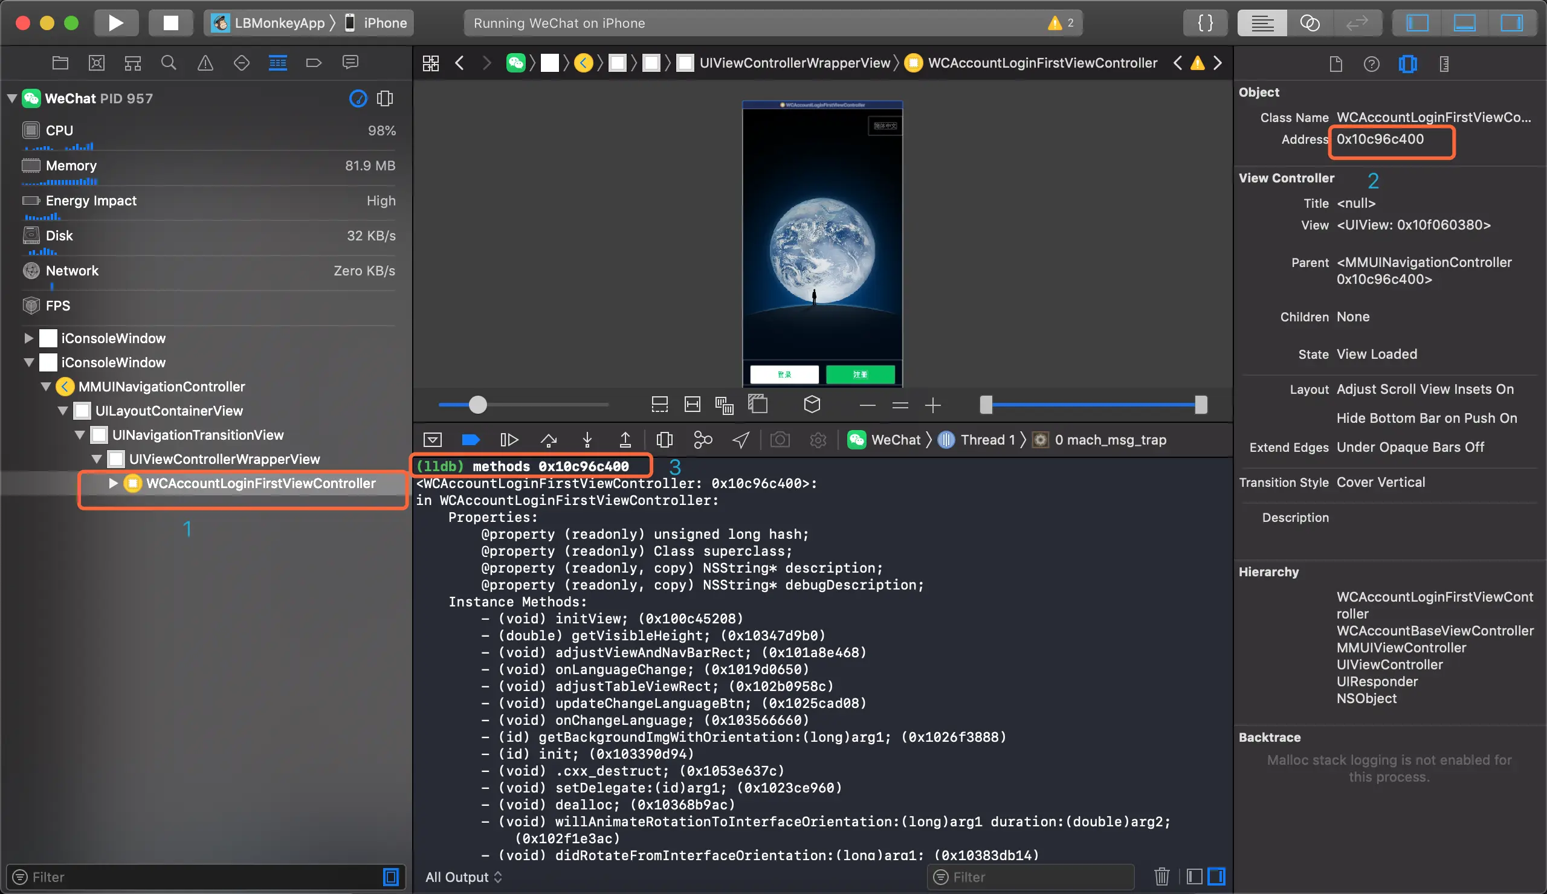The height and width of the screenshot is (894, 1547).
Task: Click the LBMonkeyApp scheme selector
Action: (x=268, y=23)
